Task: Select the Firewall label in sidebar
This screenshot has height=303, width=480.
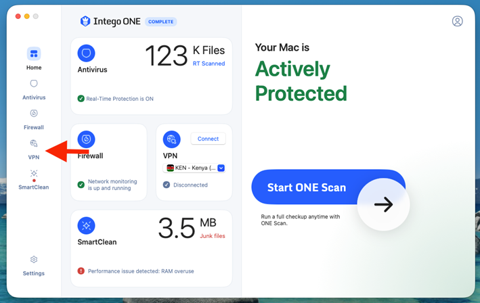Action: (x=34, y=128)
